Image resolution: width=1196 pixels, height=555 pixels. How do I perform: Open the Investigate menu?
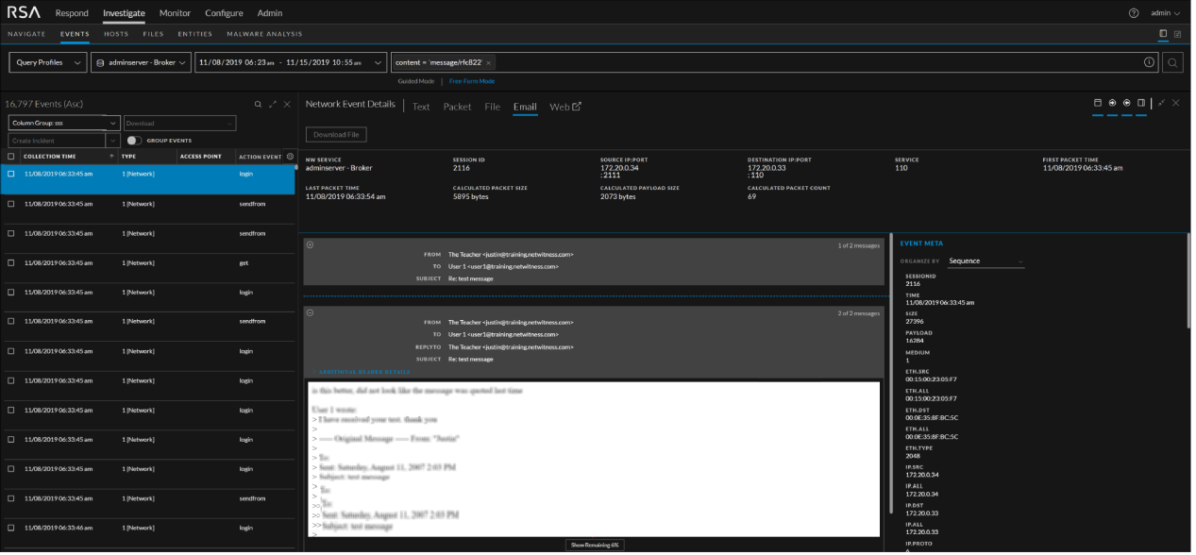click(x=124, y=13)
